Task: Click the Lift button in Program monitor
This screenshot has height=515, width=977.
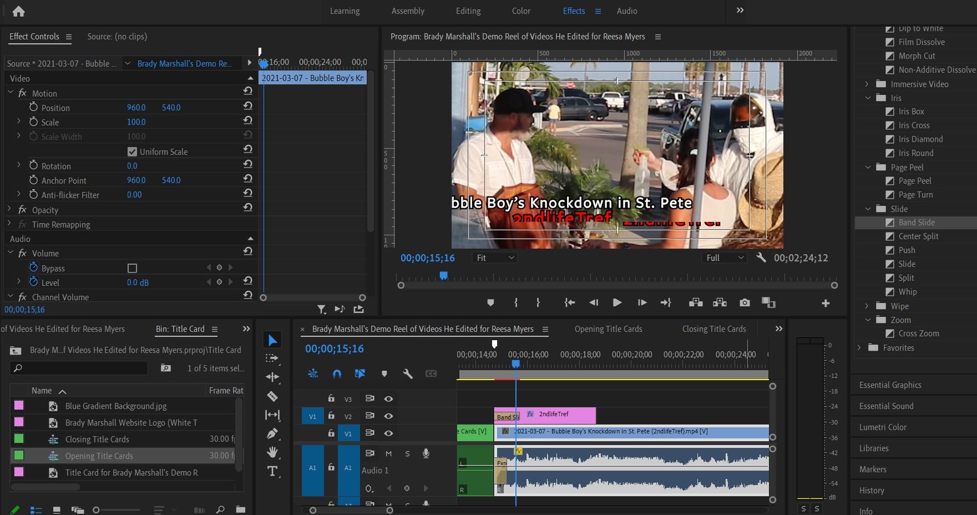Action: [696, 302]
